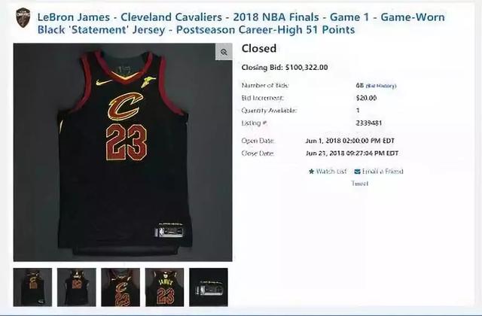Select the first jersey front thumbnail
The image size is (482, 316).
tap(32, 287)
